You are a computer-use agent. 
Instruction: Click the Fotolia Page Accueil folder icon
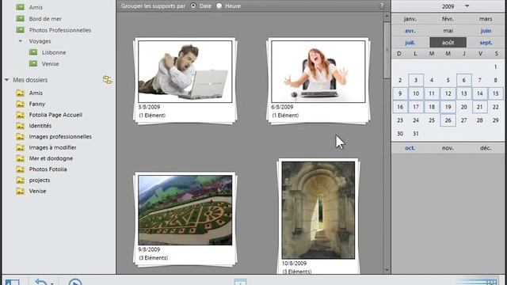click(x=20, y=115)
